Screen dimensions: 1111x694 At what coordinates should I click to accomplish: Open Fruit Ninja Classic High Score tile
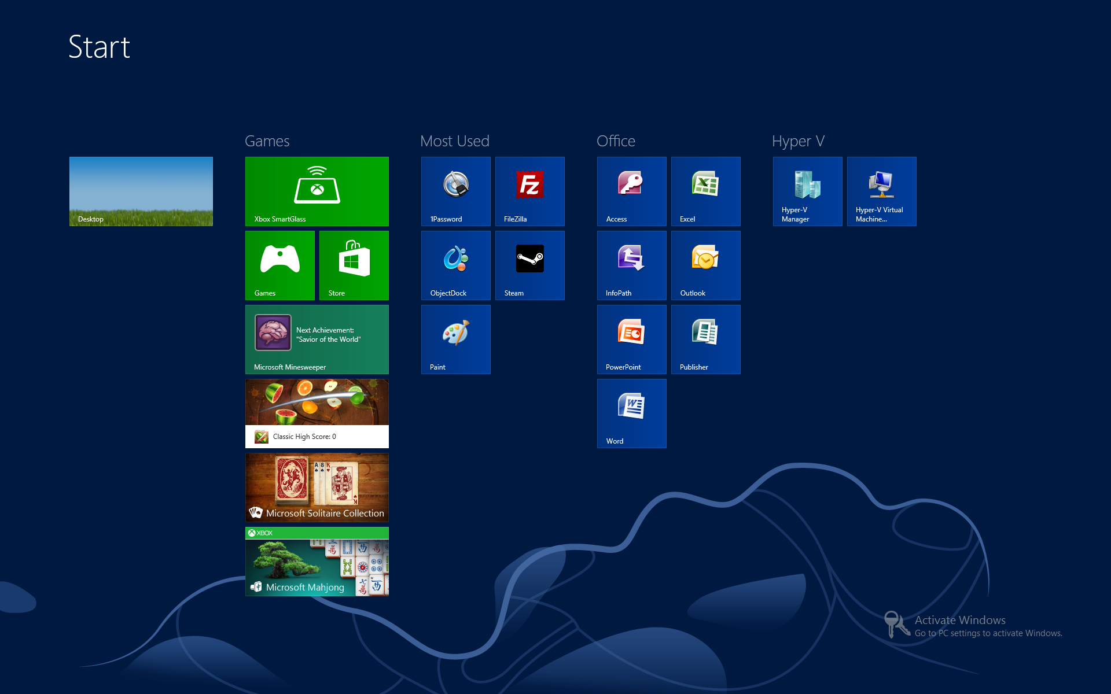(x=317, y=414)
